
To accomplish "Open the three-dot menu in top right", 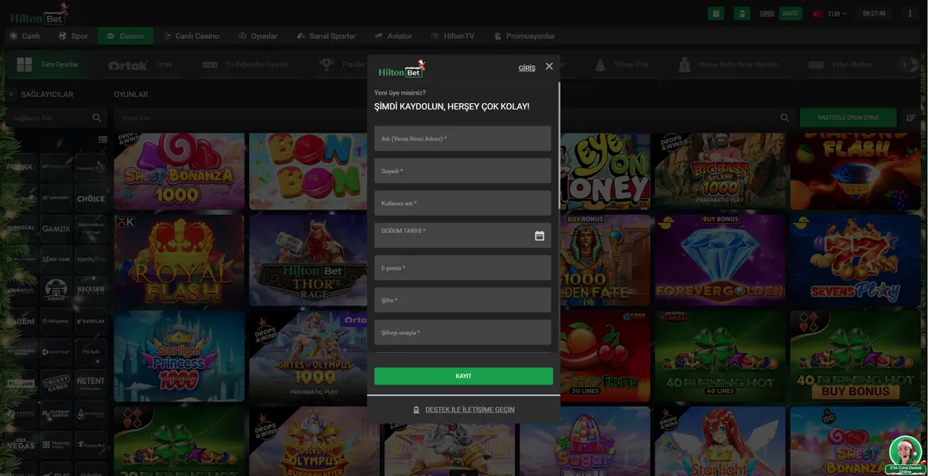I will tap(909, 13).
